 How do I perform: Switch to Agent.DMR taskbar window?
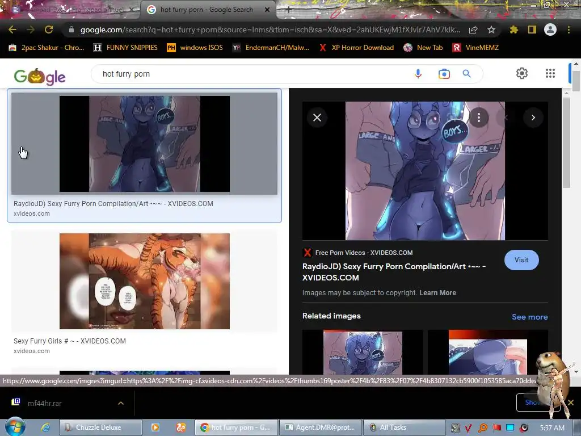pos(321,427)
